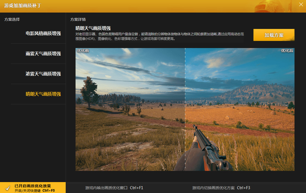Click the 游戏内唤出画质优化窗口 Ctrl+F1 hint

point(114,188)
